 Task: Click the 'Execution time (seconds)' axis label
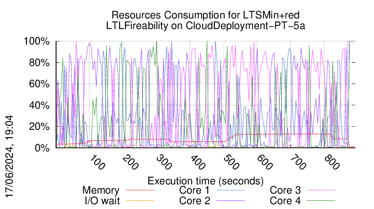205,181
